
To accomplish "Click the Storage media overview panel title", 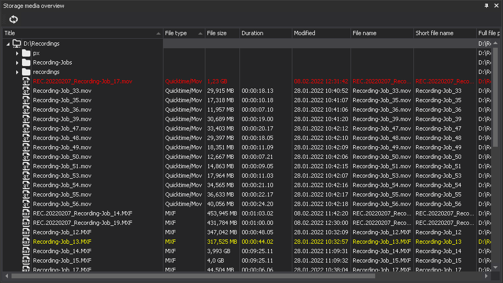I will (x=34, y=6).
